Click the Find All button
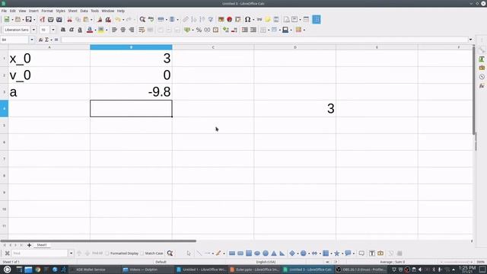Screen dimensions: 487x274 (x=97, y=253)
